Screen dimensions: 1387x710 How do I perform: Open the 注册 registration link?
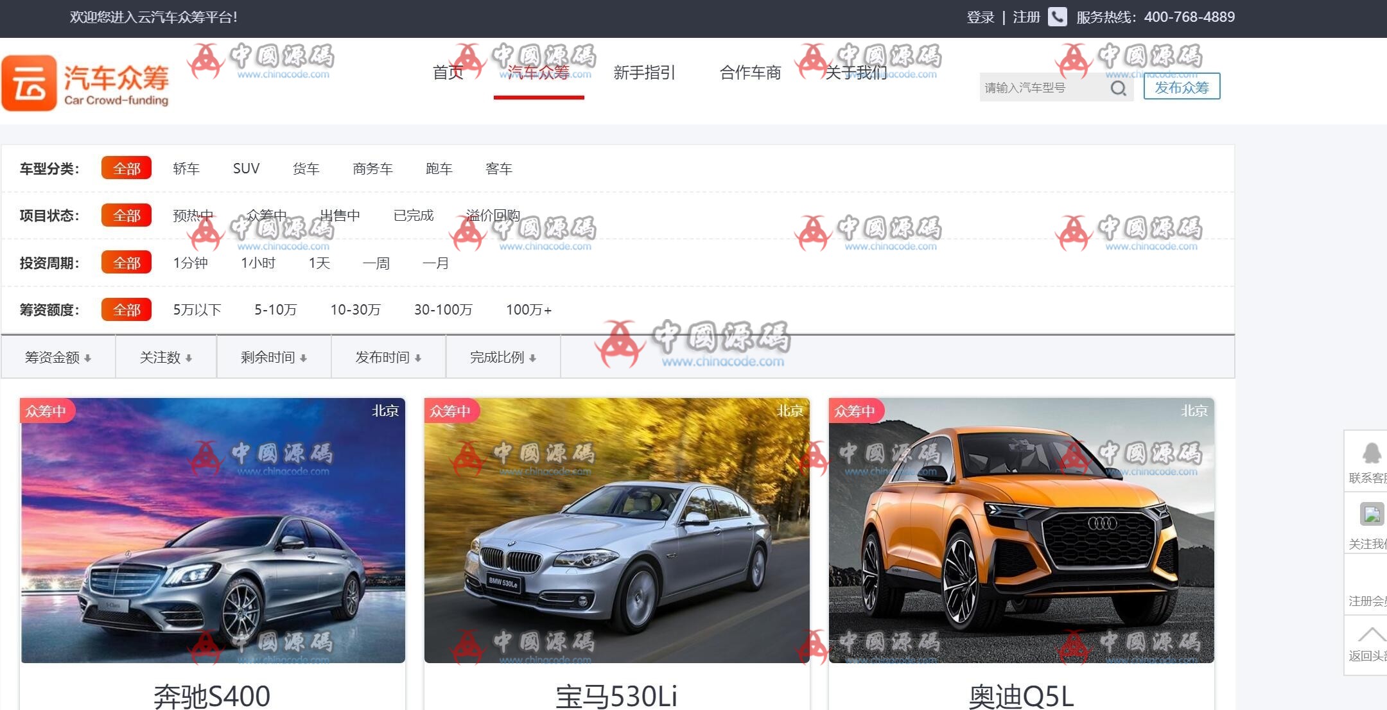[x=1025, y=17]
